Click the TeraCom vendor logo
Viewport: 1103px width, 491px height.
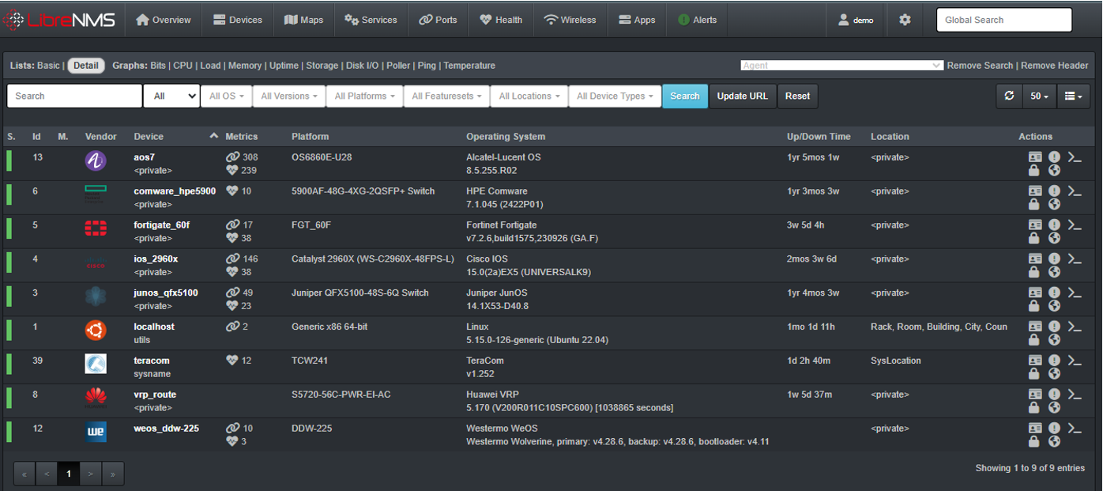point(96,364)
